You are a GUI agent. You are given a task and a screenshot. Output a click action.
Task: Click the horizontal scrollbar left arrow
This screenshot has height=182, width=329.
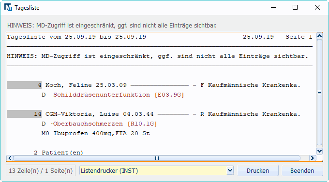click(x=10, y=158)
